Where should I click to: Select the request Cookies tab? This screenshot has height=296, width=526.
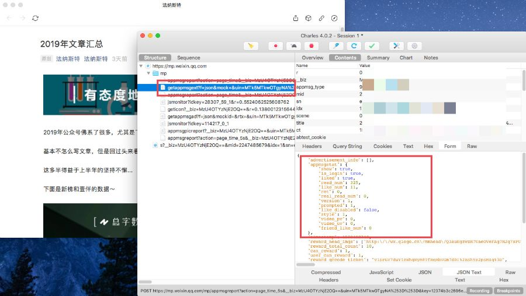click(382, 146)
